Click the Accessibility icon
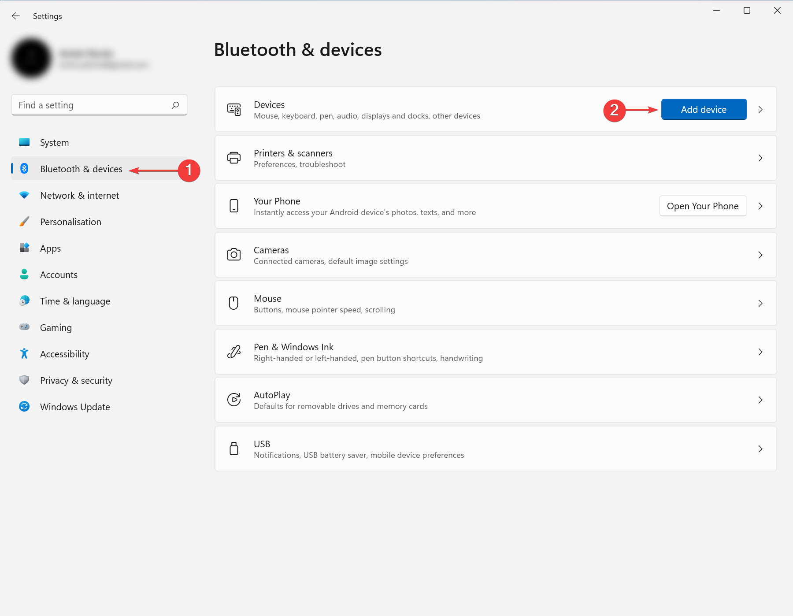The image size is (793, 616). (24, 354)
